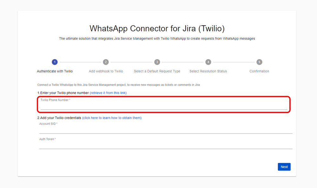Click step 5 circle for Confirmation
The image size is (317, 188).
click(260, 62)
